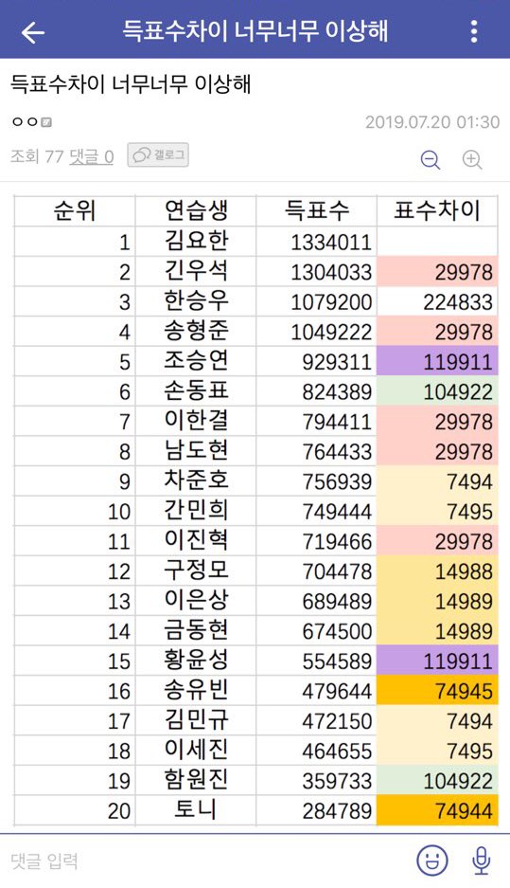Select trainee name 황윤성
The image size is (510, 888).
click(196, 661)
